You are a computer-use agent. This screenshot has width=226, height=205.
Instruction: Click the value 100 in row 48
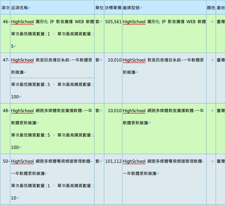pos(15,148)
